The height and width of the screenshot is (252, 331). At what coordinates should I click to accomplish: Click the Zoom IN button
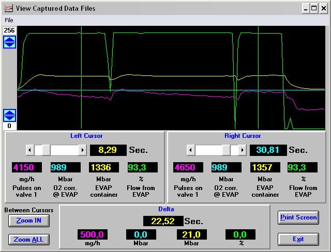click(x=29, y=220)
